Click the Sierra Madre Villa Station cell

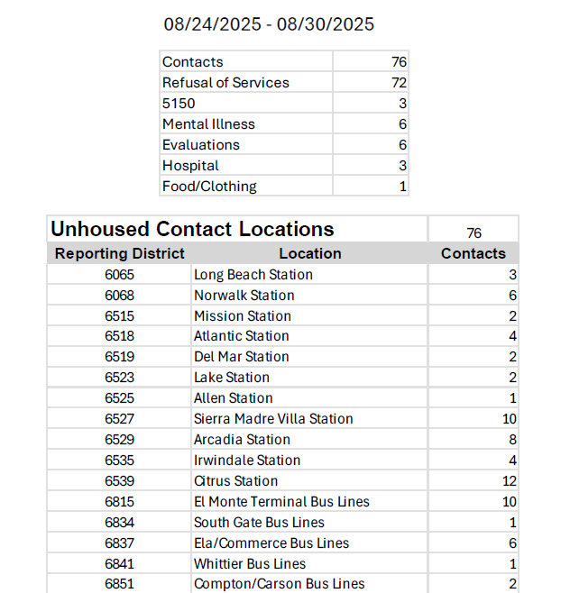click(273, 419)
